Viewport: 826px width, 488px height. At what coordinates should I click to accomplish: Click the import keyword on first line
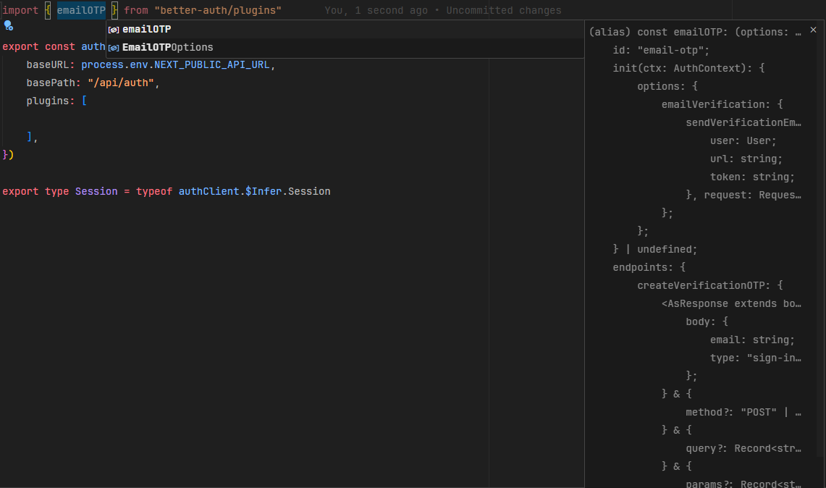click(20, 11)
